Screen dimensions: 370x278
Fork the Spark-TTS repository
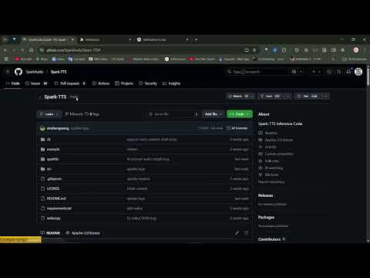(x=270, y=96)
